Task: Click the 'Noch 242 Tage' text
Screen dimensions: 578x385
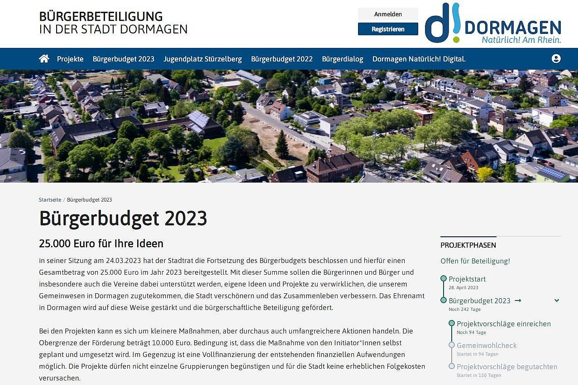Action: tap(464, 310)
